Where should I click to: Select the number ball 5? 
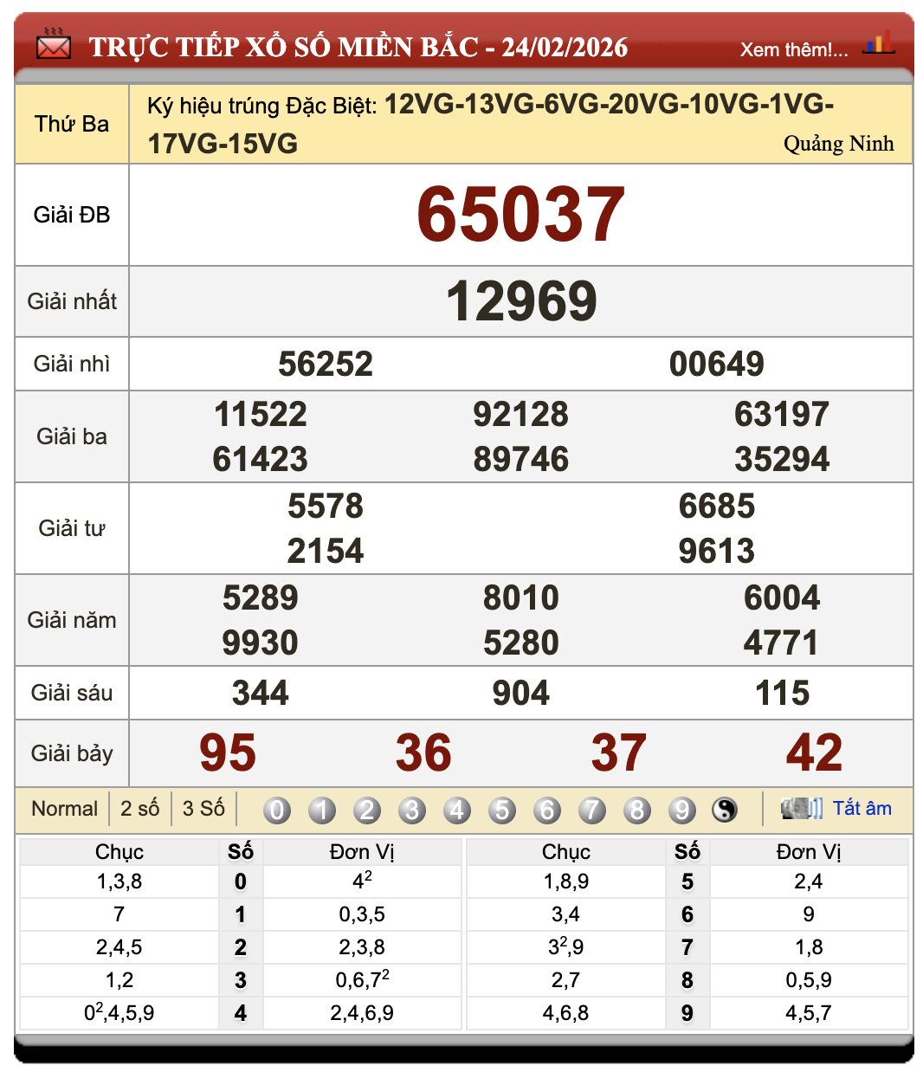point(502,808)
